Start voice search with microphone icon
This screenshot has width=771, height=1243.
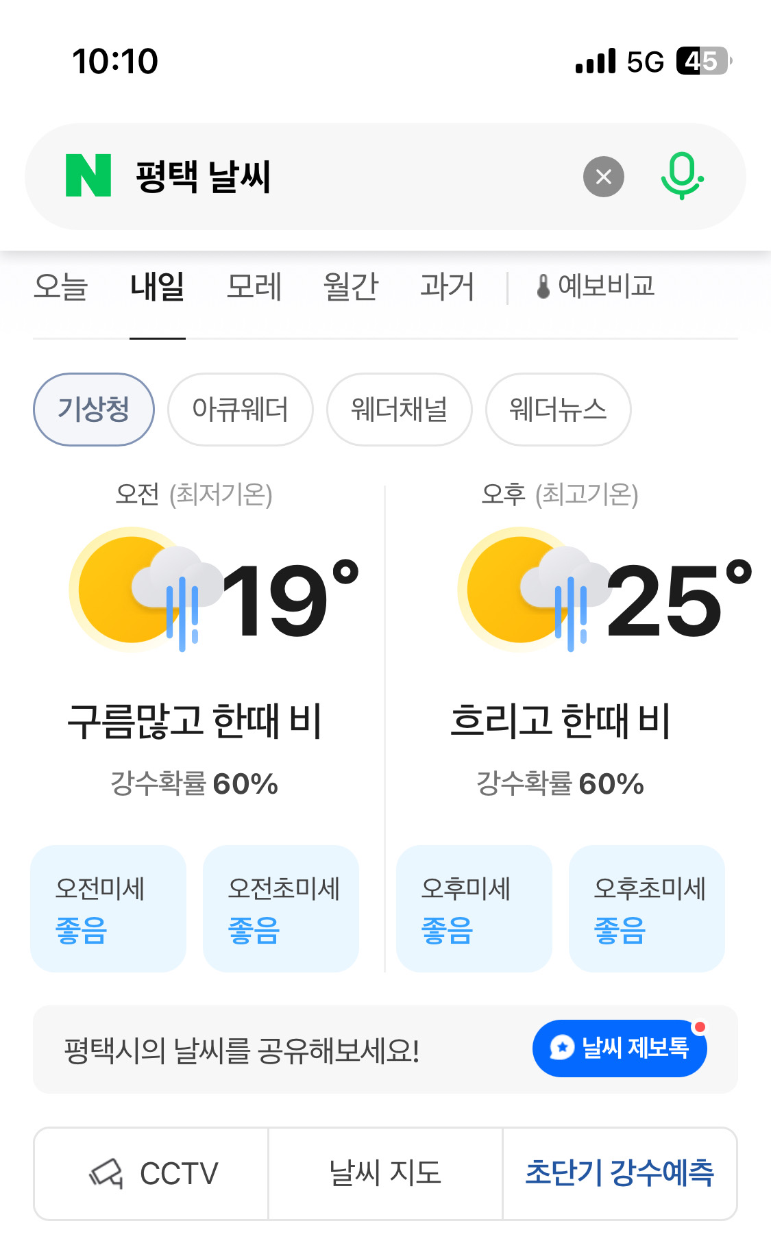[x=681, y=176]
